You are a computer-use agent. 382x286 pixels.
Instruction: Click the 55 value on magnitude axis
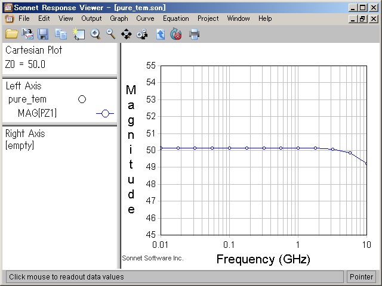151,66
